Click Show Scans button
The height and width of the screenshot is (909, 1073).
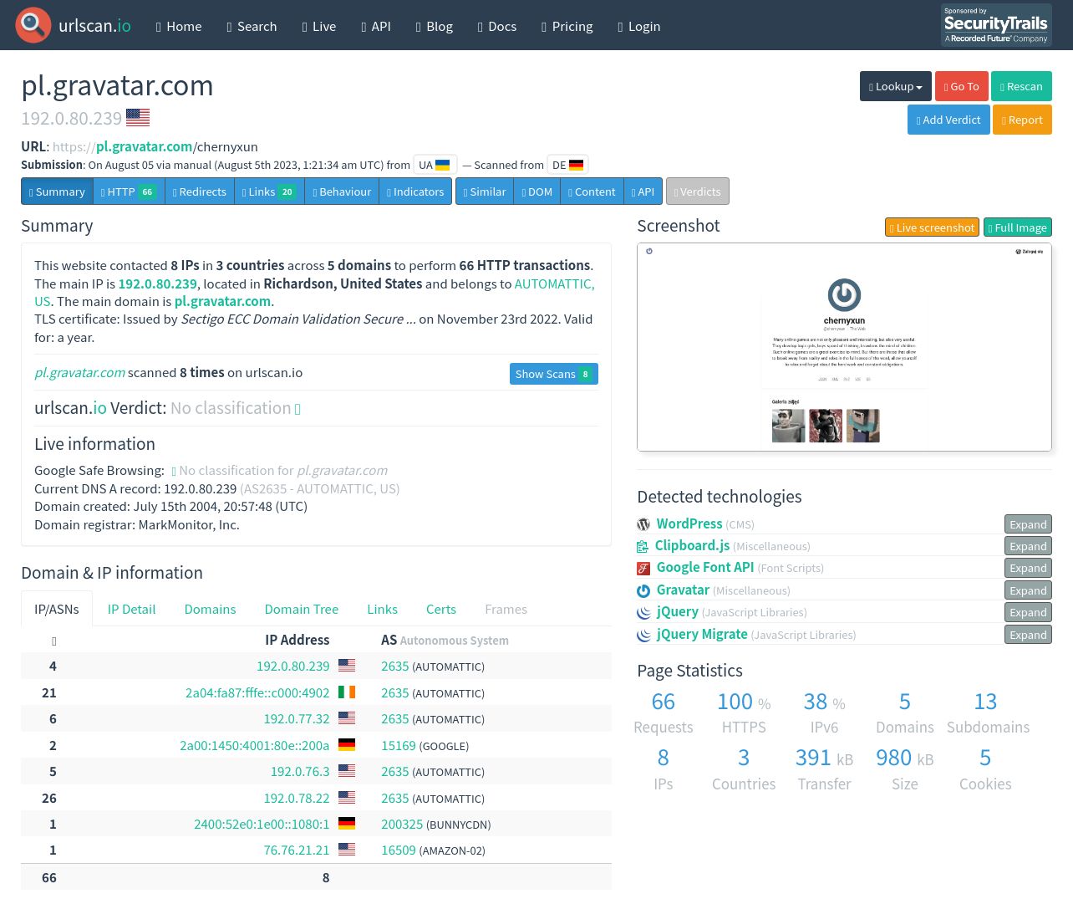coord(554,374)
